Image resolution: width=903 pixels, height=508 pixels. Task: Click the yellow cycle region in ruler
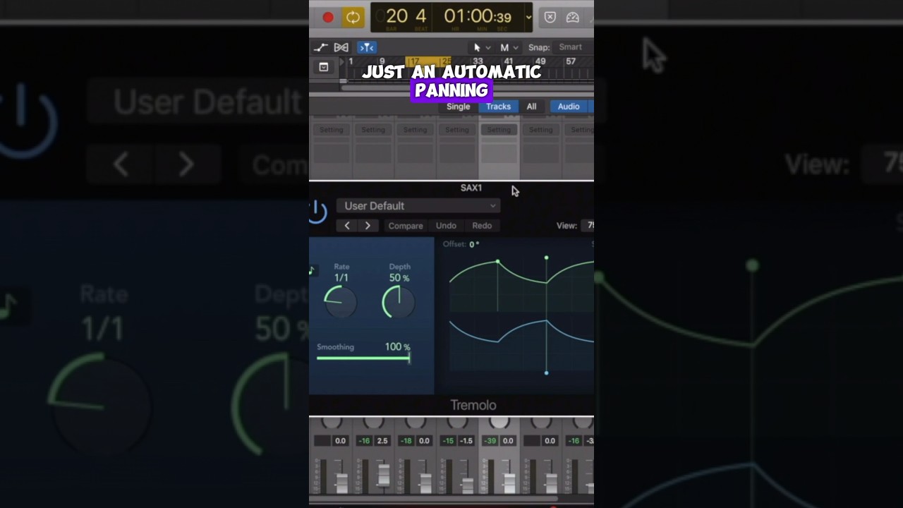[x=428, y=62]
